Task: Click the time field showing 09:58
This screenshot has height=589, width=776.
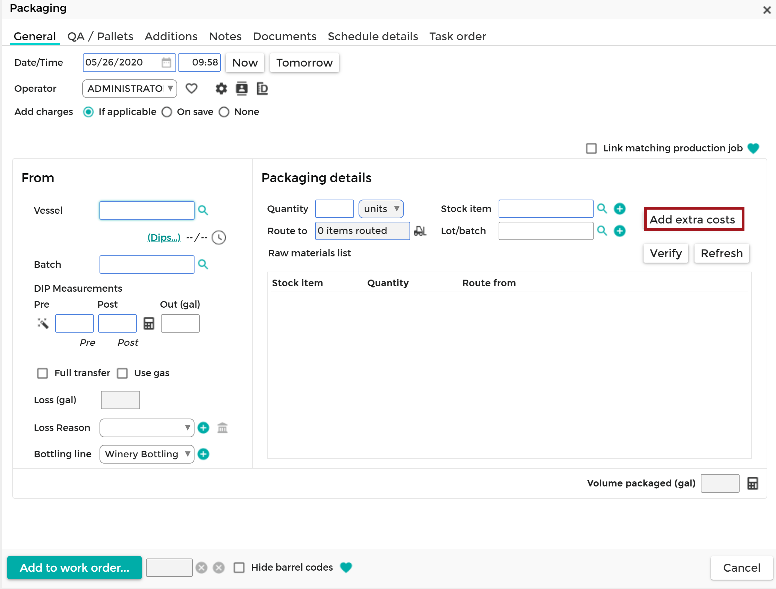Action: [x=199, y=63]
